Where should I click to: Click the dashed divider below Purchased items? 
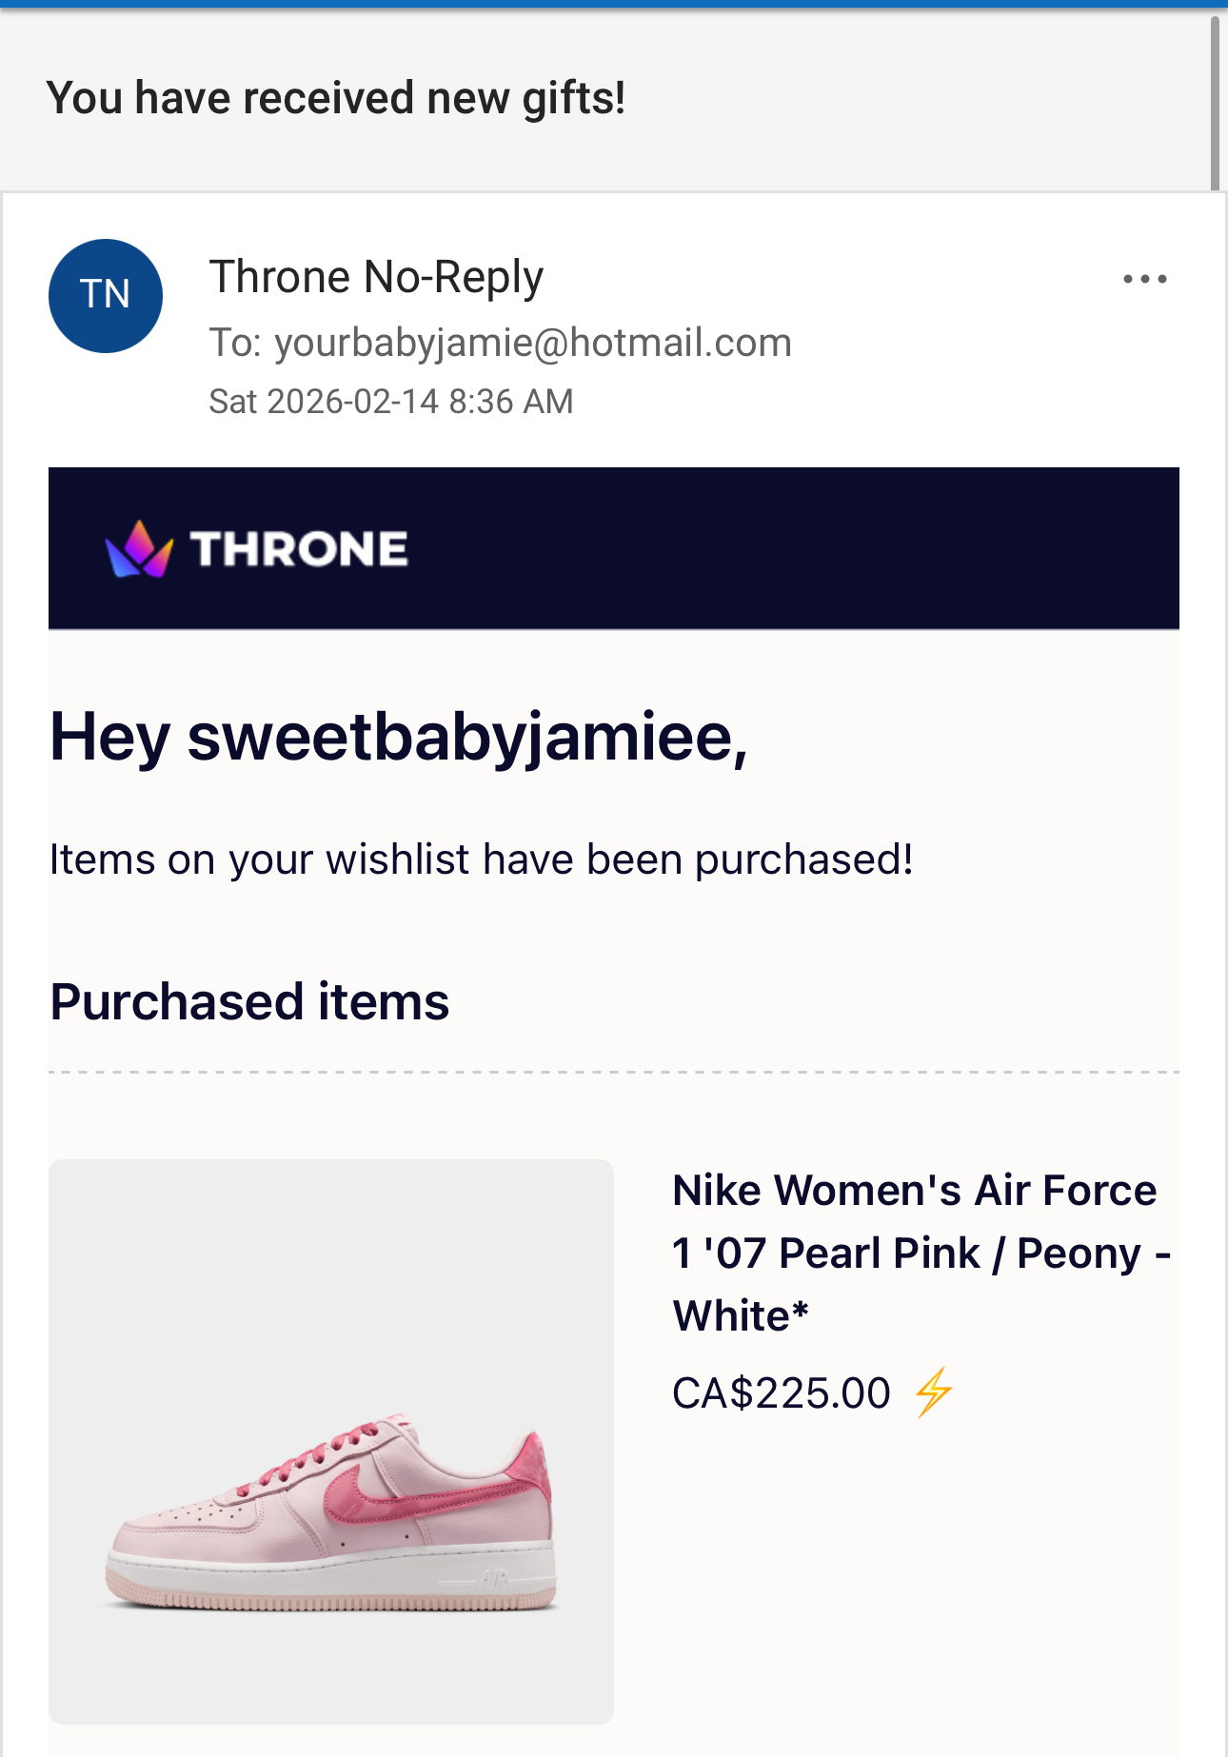click(x=614, y=1072)
